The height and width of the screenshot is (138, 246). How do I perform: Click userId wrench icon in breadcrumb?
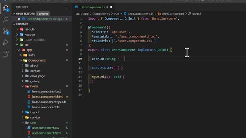[189, 14]
